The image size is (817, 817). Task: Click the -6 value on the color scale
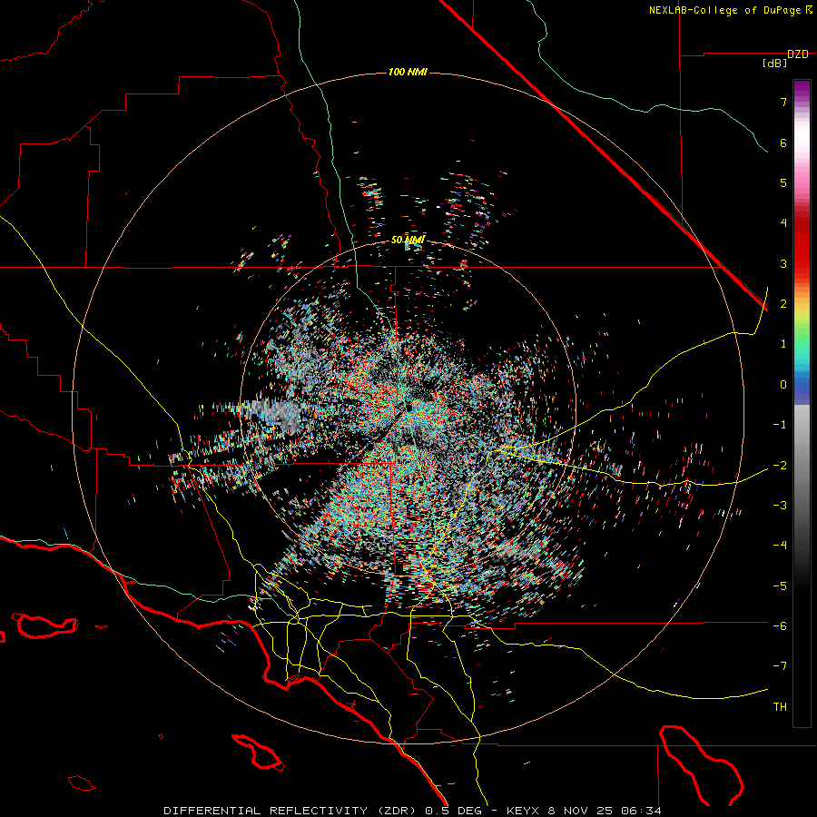click(x=780, y=626)
